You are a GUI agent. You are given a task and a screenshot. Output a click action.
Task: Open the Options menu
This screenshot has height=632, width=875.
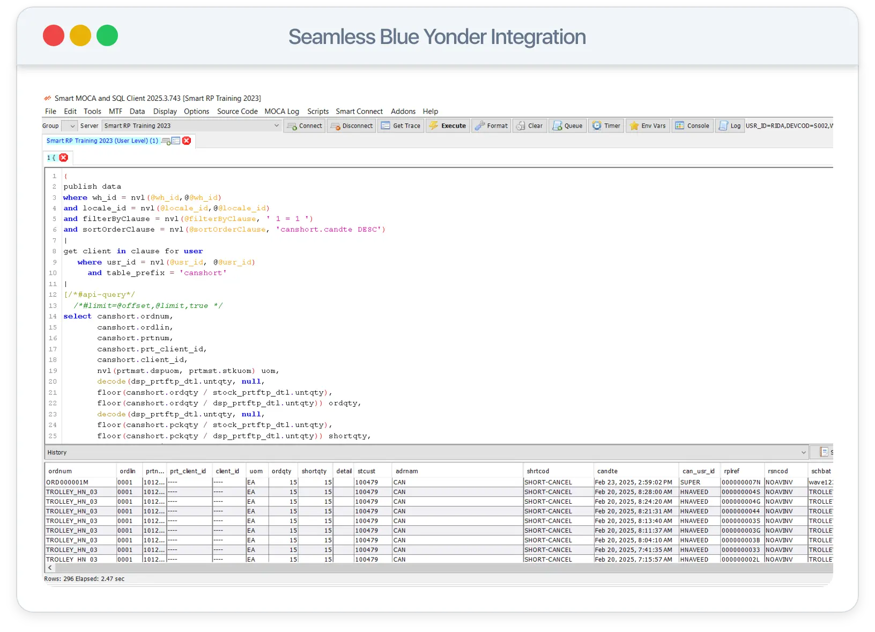point(197,112)
